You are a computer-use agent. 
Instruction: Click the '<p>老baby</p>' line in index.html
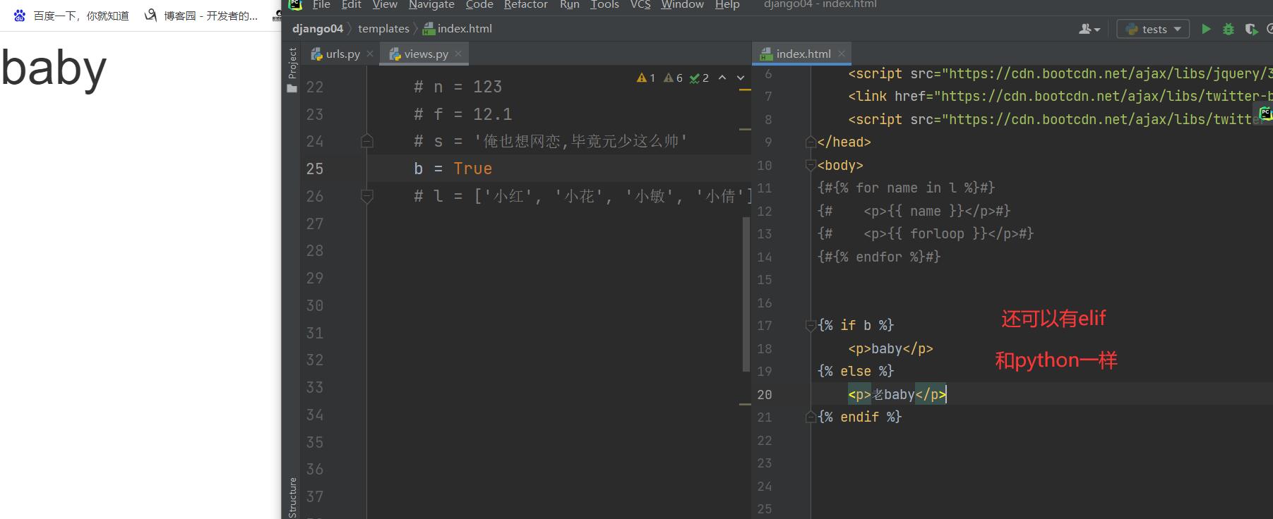(897, 394)
